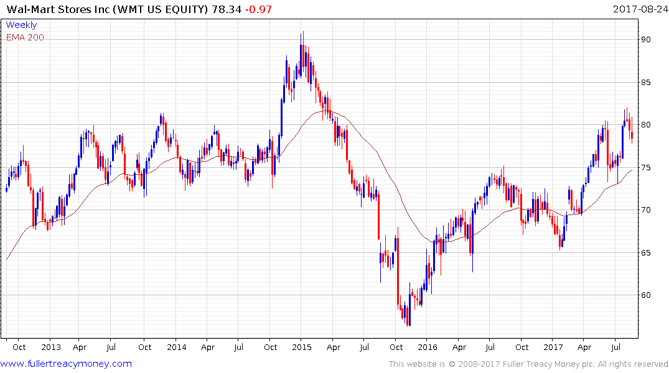The image size is (669, 373).
Task: Select the last price value 78.34
Action: [x=227, y=9]
